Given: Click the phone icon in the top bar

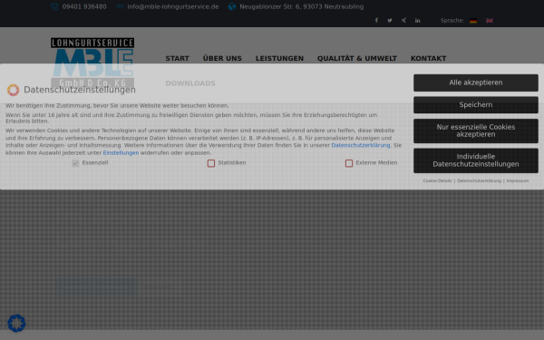Looking at the screenshot, I should coord(54,6).
